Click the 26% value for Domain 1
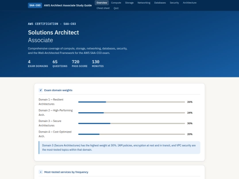This screenshot has width=239, height=179. coord(190,102)
